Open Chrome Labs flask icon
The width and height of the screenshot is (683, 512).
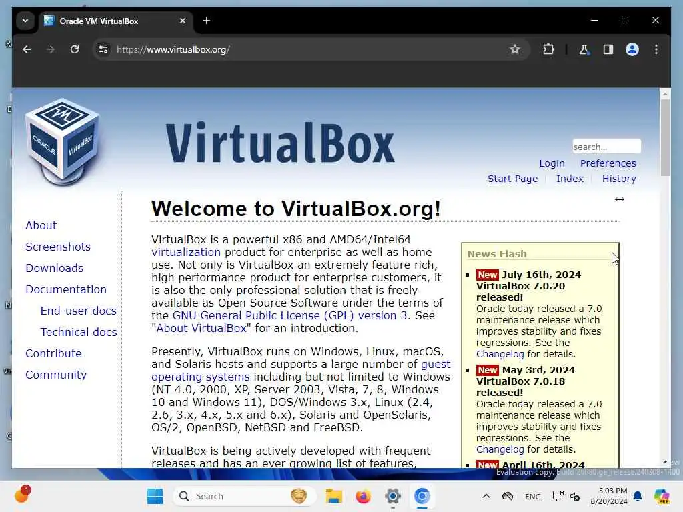pyautogui.click(x=584, y=49)
